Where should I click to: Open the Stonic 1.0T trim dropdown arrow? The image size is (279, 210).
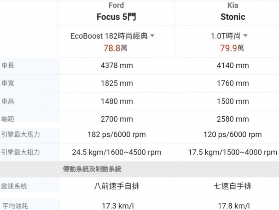tap(245, 36)
